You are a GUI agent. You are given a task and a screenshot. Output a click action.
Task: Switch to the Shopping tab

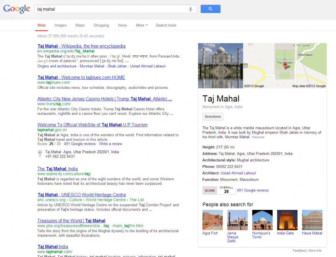[x=101, y=25]
